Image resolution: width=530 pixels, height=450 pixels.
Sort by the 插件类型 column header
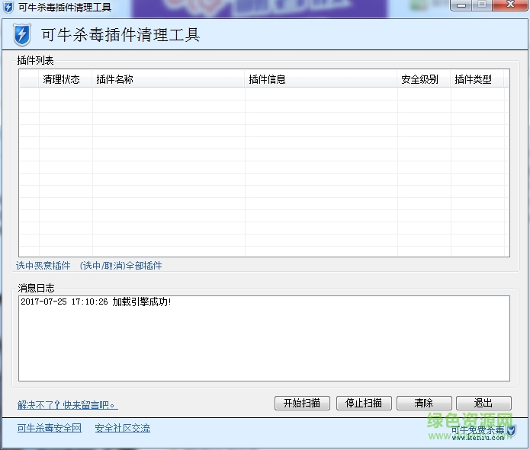pyautogui.click(x=477, y=79)
